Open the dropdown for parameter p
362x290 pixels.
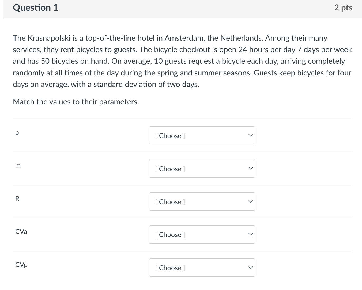[x=202, y=135]
